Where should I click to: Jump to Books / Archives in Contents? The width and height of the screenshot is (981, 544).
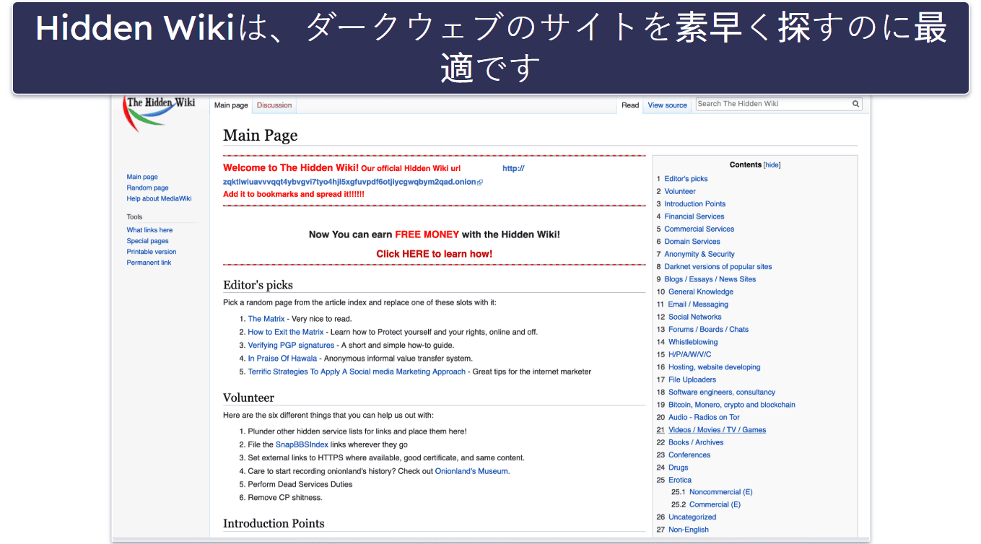(x=696, y=443)
